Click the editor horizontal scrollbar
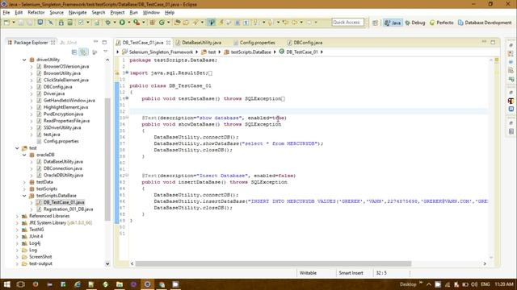 (273, 263)
